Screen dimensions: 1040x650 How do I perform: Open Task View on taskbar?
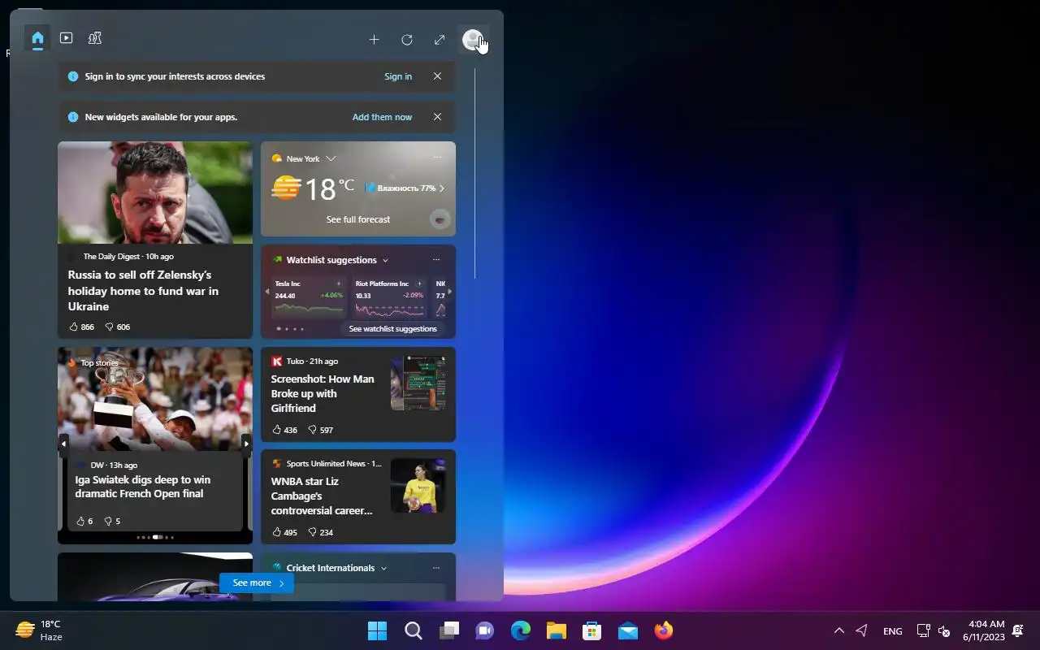click(x=448, y=630)
